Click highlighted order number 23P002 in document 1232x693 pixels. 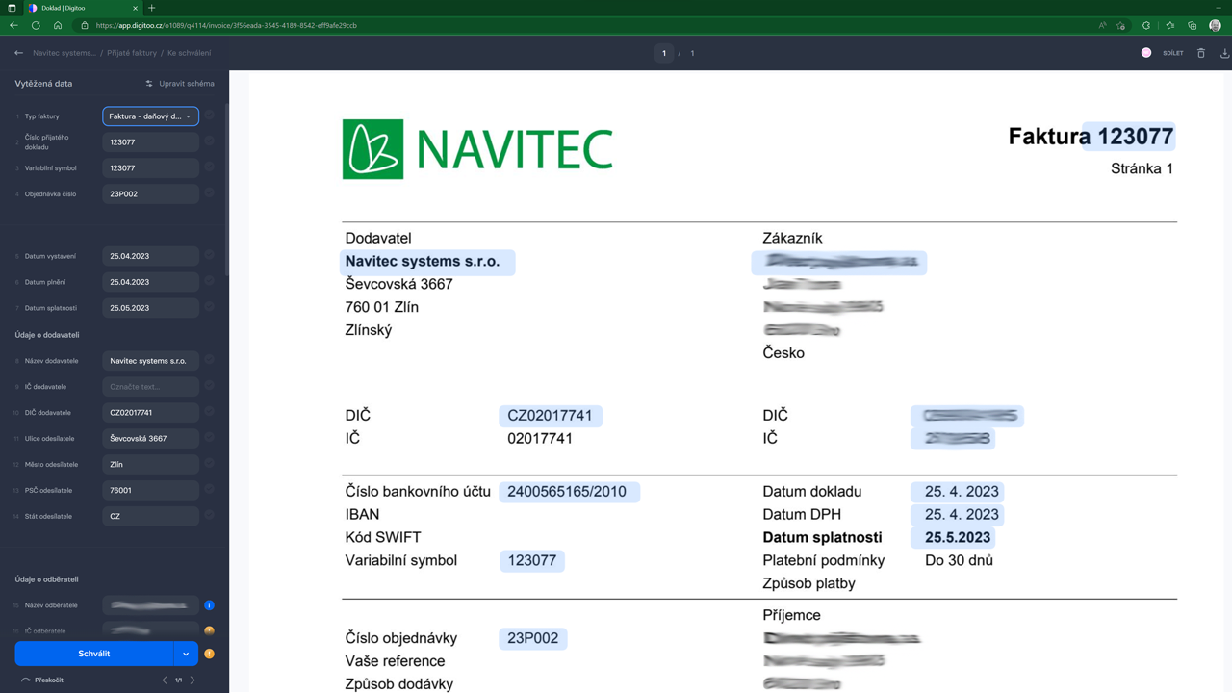click(533, 638)
